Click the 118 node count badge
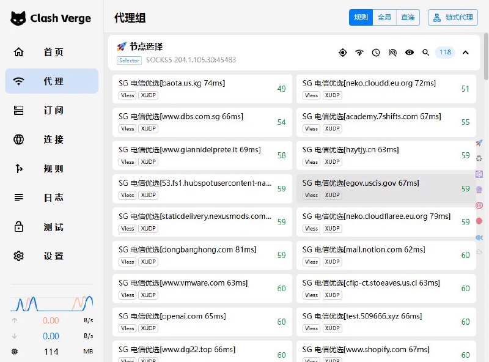This screenshot has height=362, width=489. [445, 52]
